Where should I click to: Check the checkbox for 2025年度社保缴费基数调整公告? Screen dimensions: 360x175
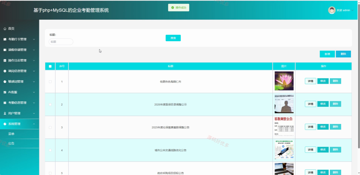50,127
